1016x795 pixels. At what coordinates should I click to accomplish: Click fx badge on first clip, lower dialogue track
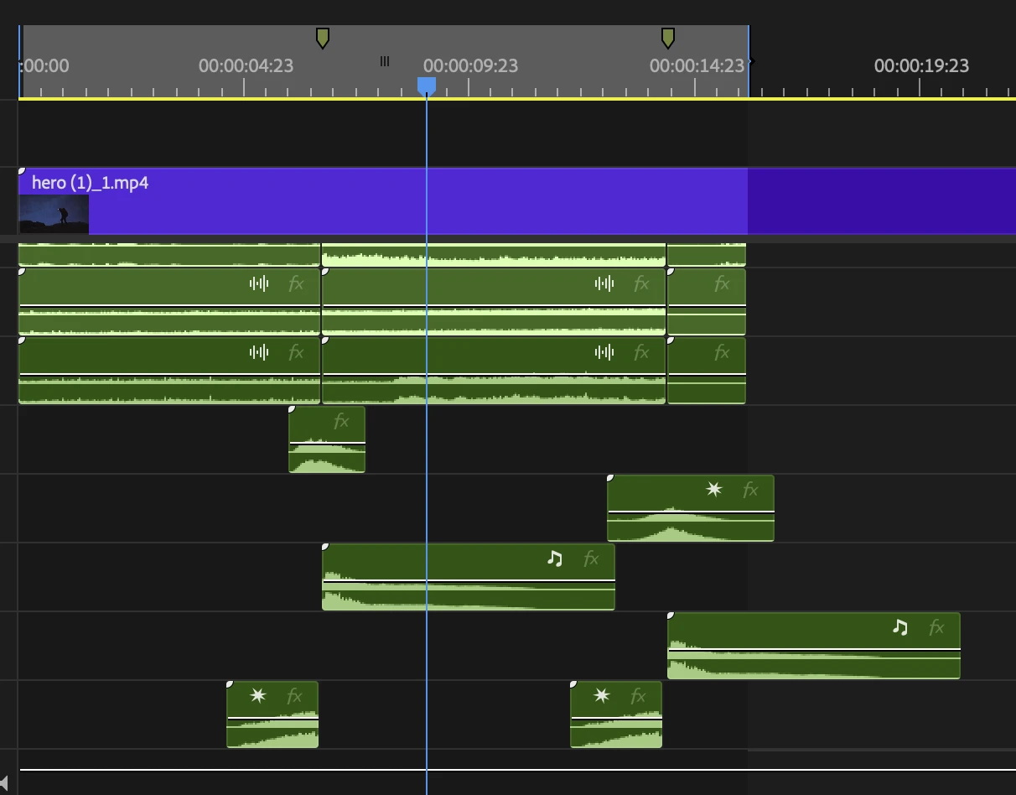point(296,352)
